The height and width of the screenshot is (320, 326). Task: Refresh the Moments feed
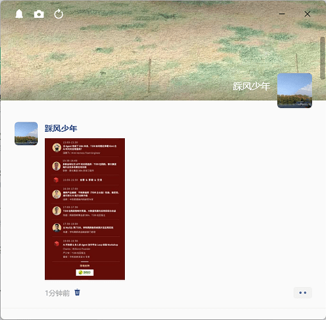(x=58, y=14)
